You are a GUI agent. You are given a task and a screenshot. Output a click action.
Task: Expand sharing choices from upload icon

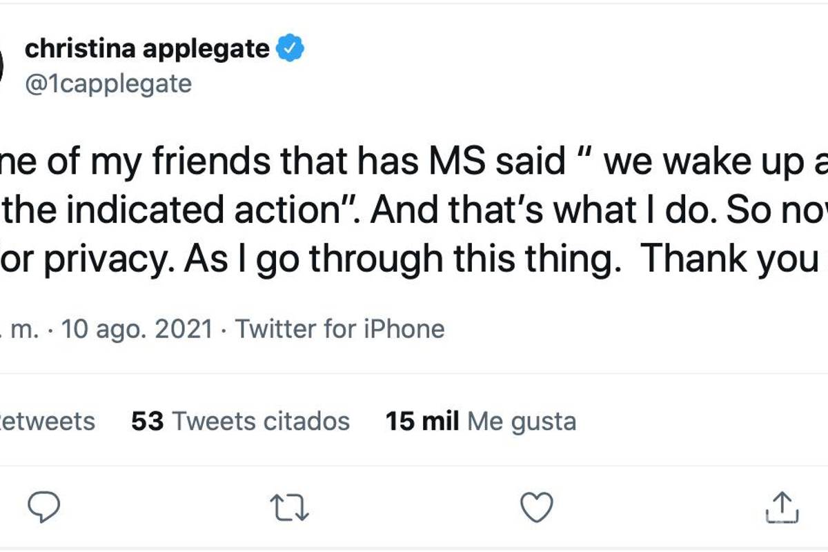coord(783,509)
